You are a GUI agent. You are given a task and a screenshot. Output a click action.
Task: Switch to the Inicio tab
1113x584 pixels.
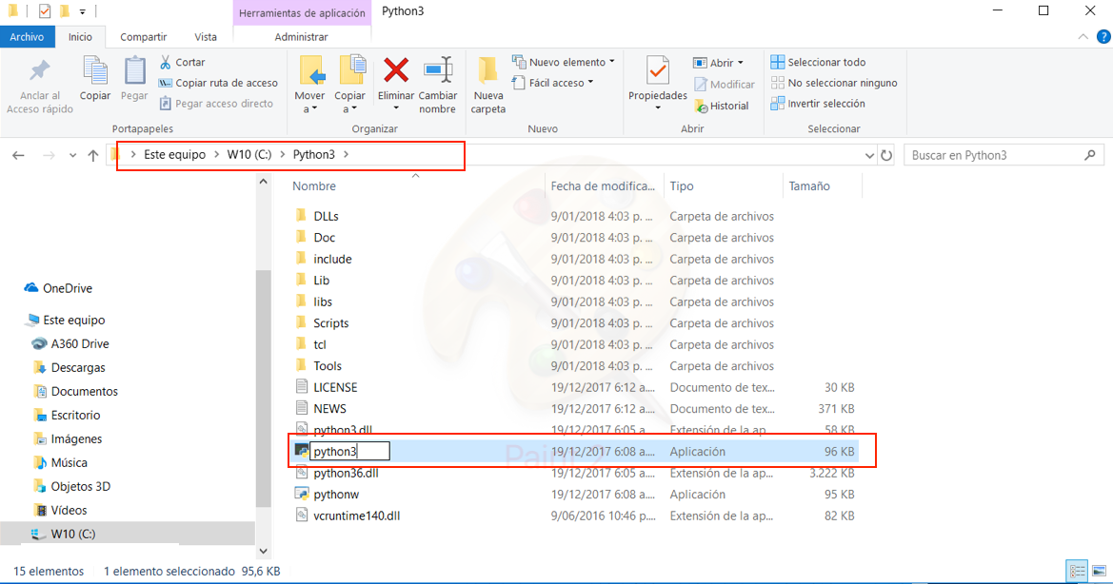coord(80,37)
